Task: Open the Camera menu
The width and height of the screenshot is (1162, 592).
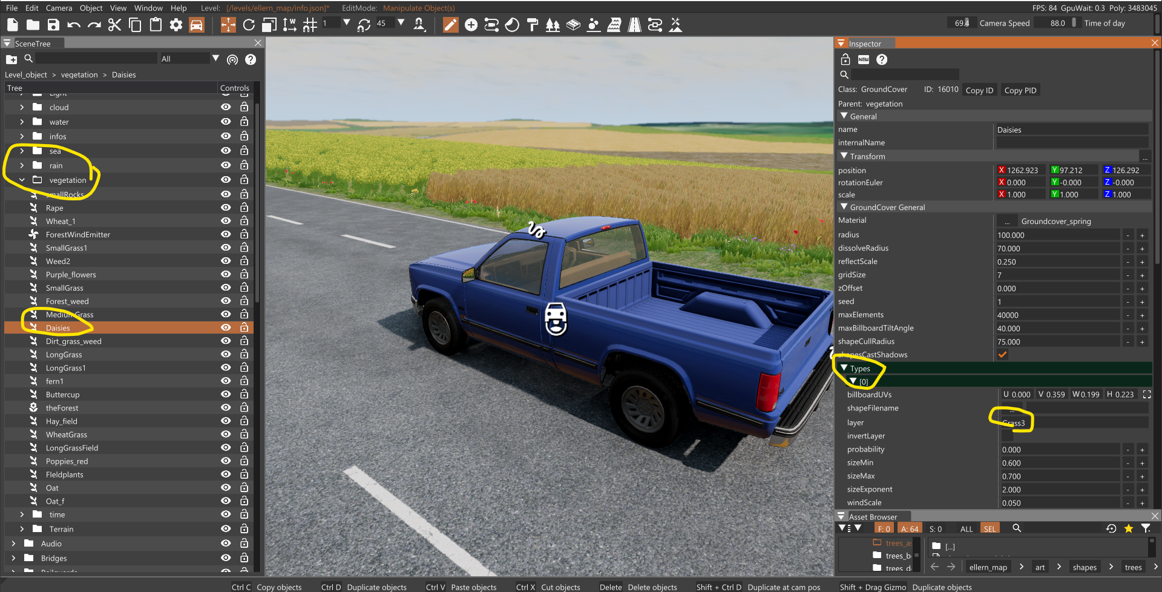Action: point(59,8)
